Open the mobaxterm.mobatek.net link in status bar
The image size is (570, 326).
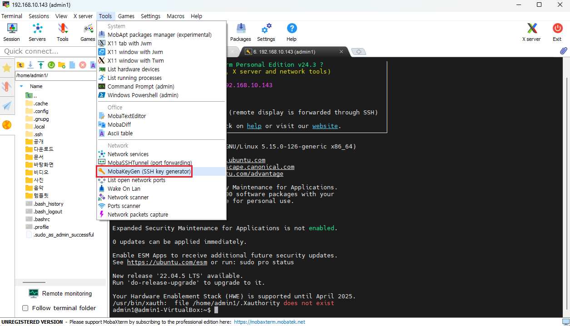click(x=269, y=322)
